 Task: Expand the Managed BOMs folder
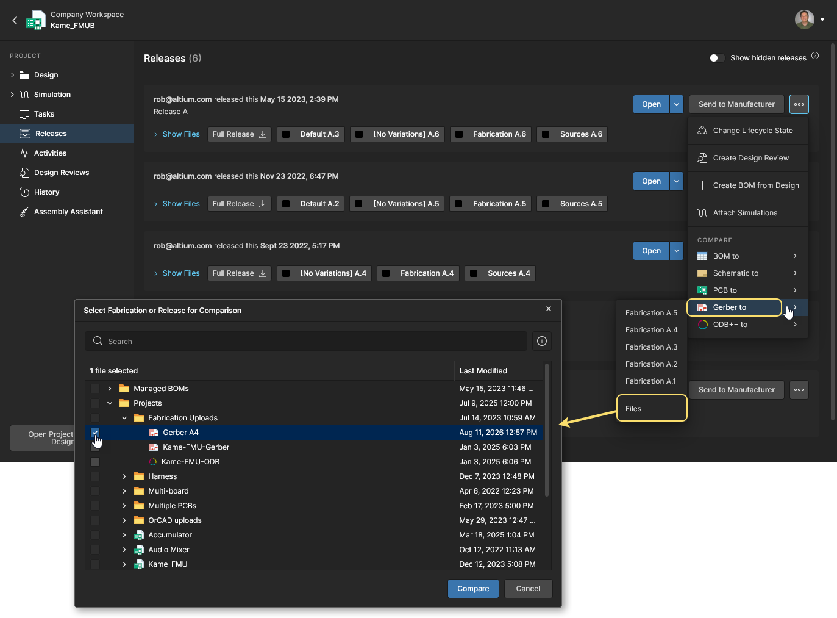(x=110, y=389)
